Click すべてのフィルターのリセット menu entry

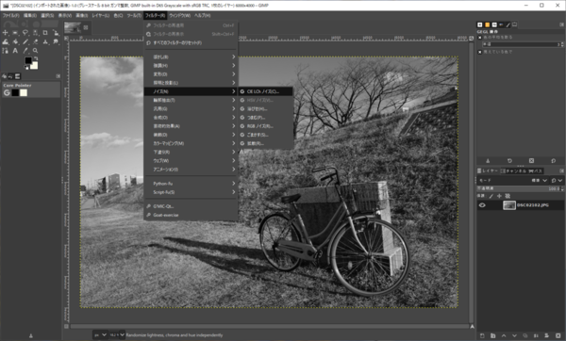(x=191, y=43)
